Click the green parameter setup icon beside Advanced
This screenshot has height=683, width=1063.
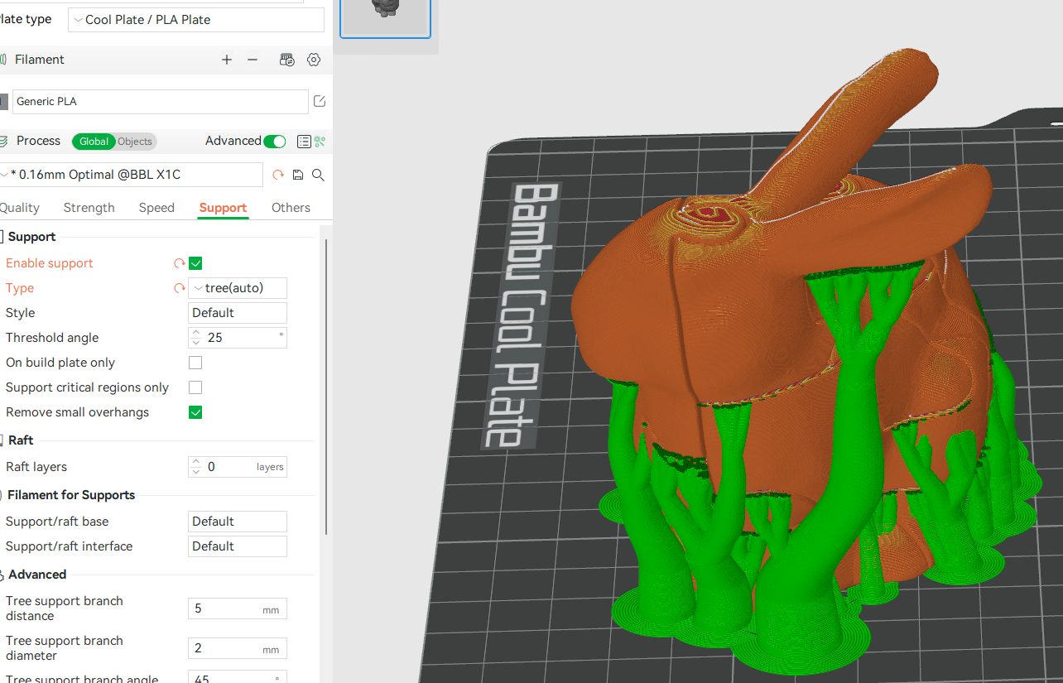click(x=320, y=142)
